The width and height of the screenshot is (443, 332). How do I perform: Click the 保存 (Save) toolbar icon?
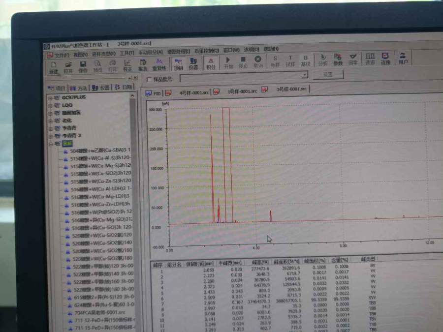82,66
